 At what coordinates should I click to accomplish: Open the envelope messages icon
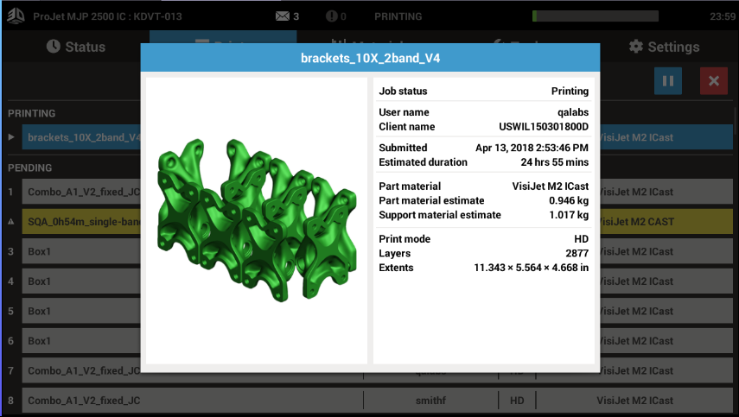click(x=282, y=16)
